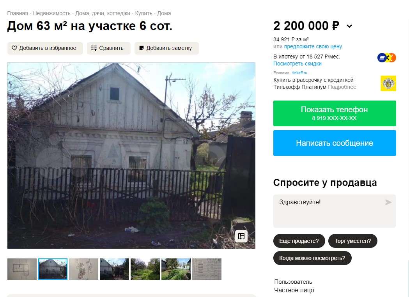Click the Здравствуйте! message input field

point(335,211)
